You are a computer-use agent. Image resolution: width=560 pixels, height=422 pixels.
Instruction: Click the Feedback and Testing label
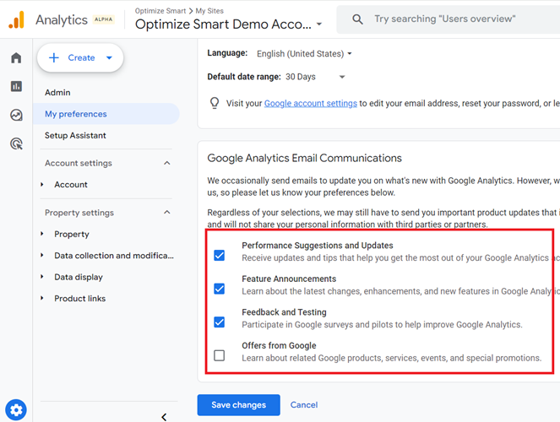click(x=284, y=312)
